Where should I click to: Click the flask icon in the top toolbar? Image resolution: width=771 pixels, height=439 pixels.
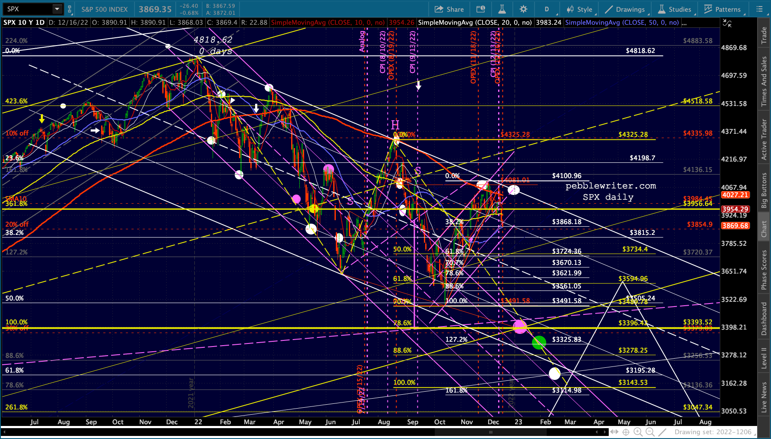click(x=502, y=9)
